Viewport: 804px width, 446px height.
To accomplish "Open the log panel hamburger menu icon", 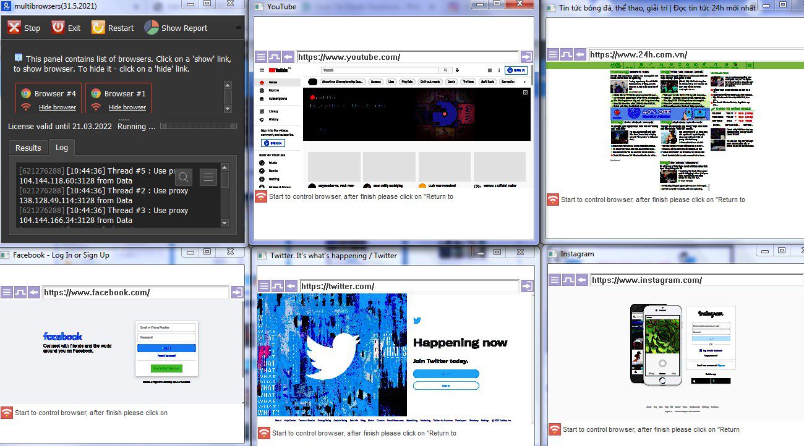I will (x=208, y=177).
